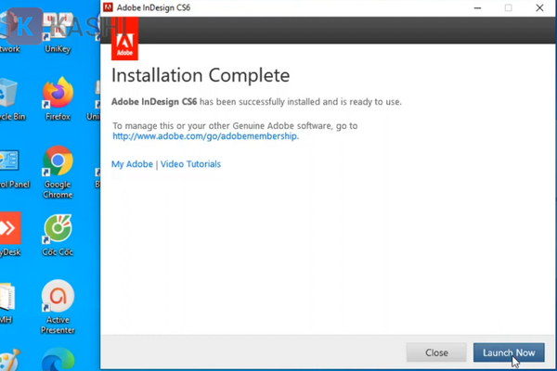Click the Microsoft Edge icon on the desktop

58,360
